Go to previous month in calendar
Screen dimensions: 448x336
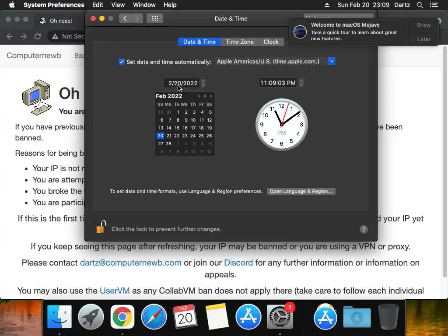(x=199, y=96)
